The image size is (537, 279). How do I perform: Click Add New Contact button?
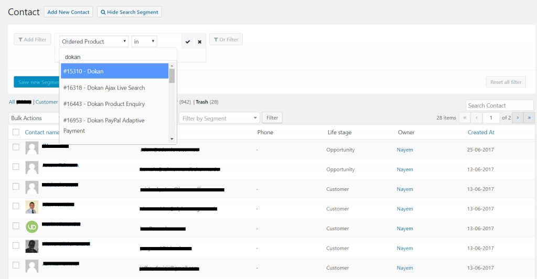pyautogui.click(x=68, y=12)
